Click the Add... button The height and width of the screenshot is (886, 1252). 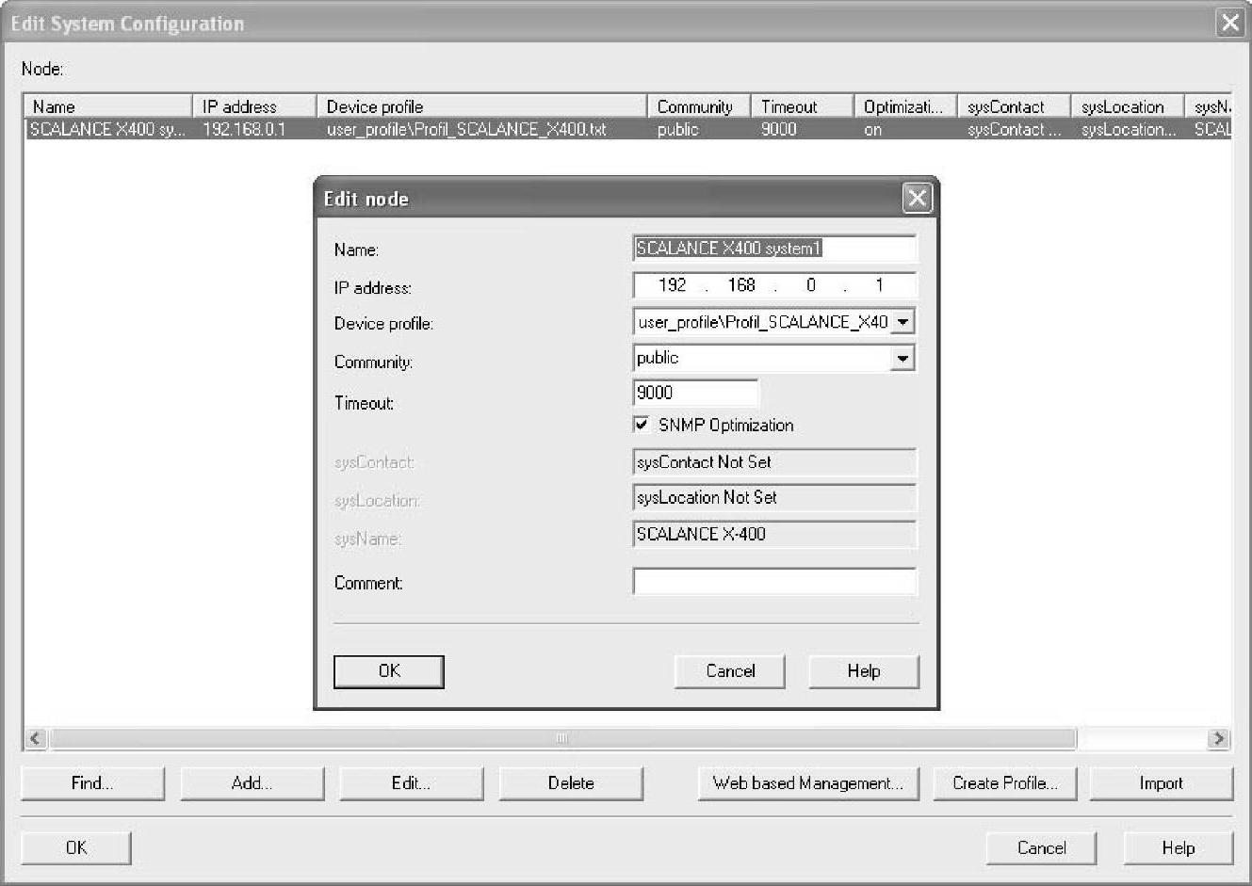[x=252, y=783]
